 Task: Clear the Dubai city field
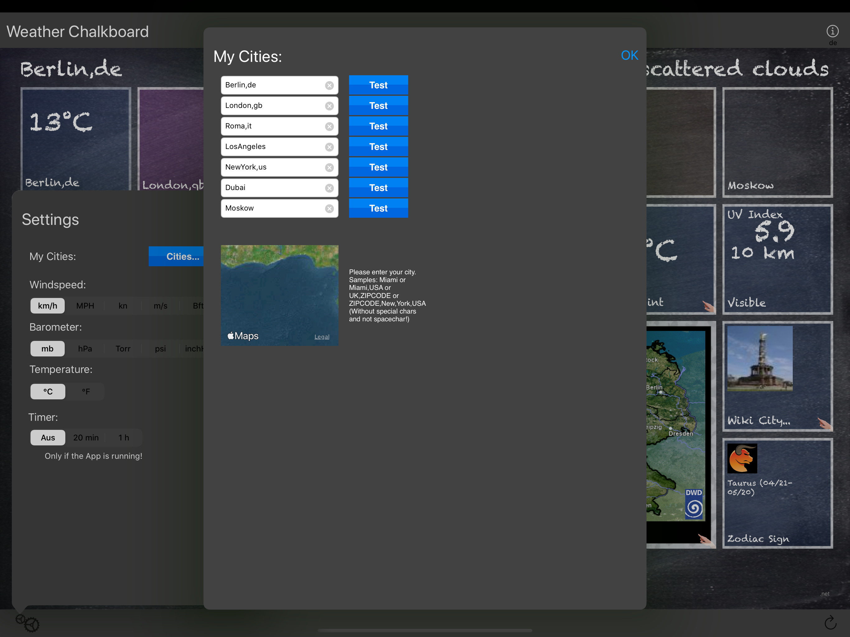(x=329, y=188)
